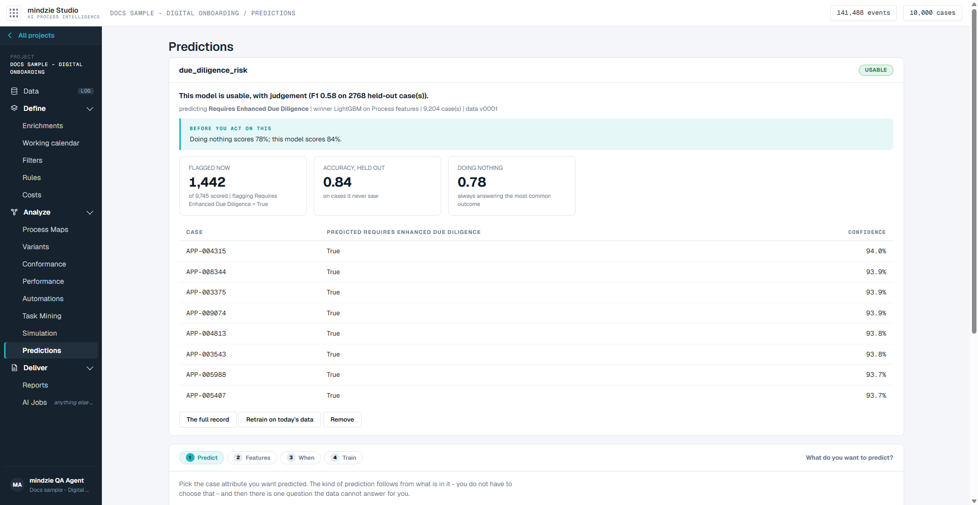This screenshot has height=505, width=978.
Task: Open Costs page
Action: point(32,195)
